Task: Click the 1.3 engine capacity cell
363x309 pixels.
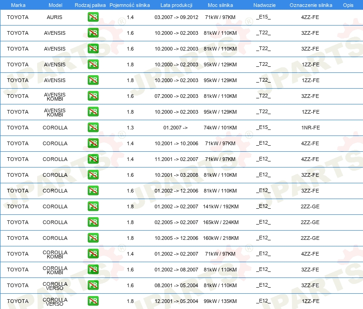Action: pyautogui.click(x=130, y=128)
